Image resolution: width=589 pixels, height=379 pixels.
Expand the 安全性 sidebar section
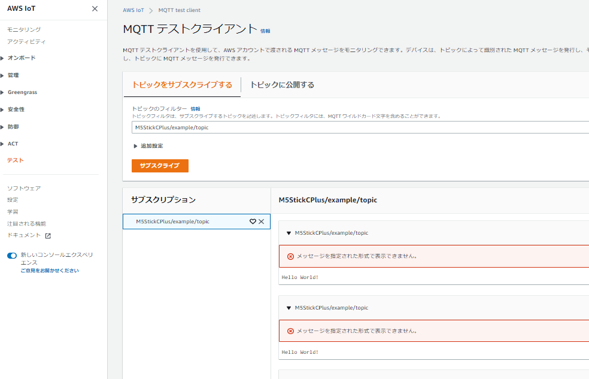tap(2, 110)
